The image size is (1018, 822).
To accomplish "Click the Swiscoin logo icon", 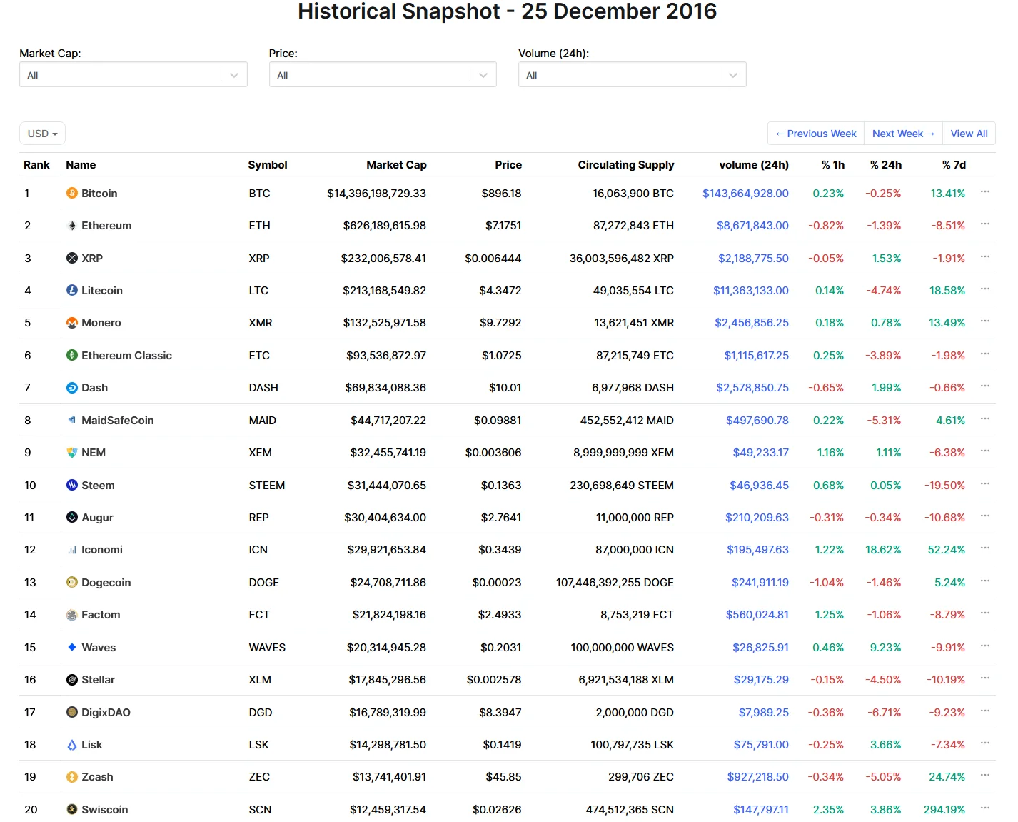I will (x=72, y=809).
